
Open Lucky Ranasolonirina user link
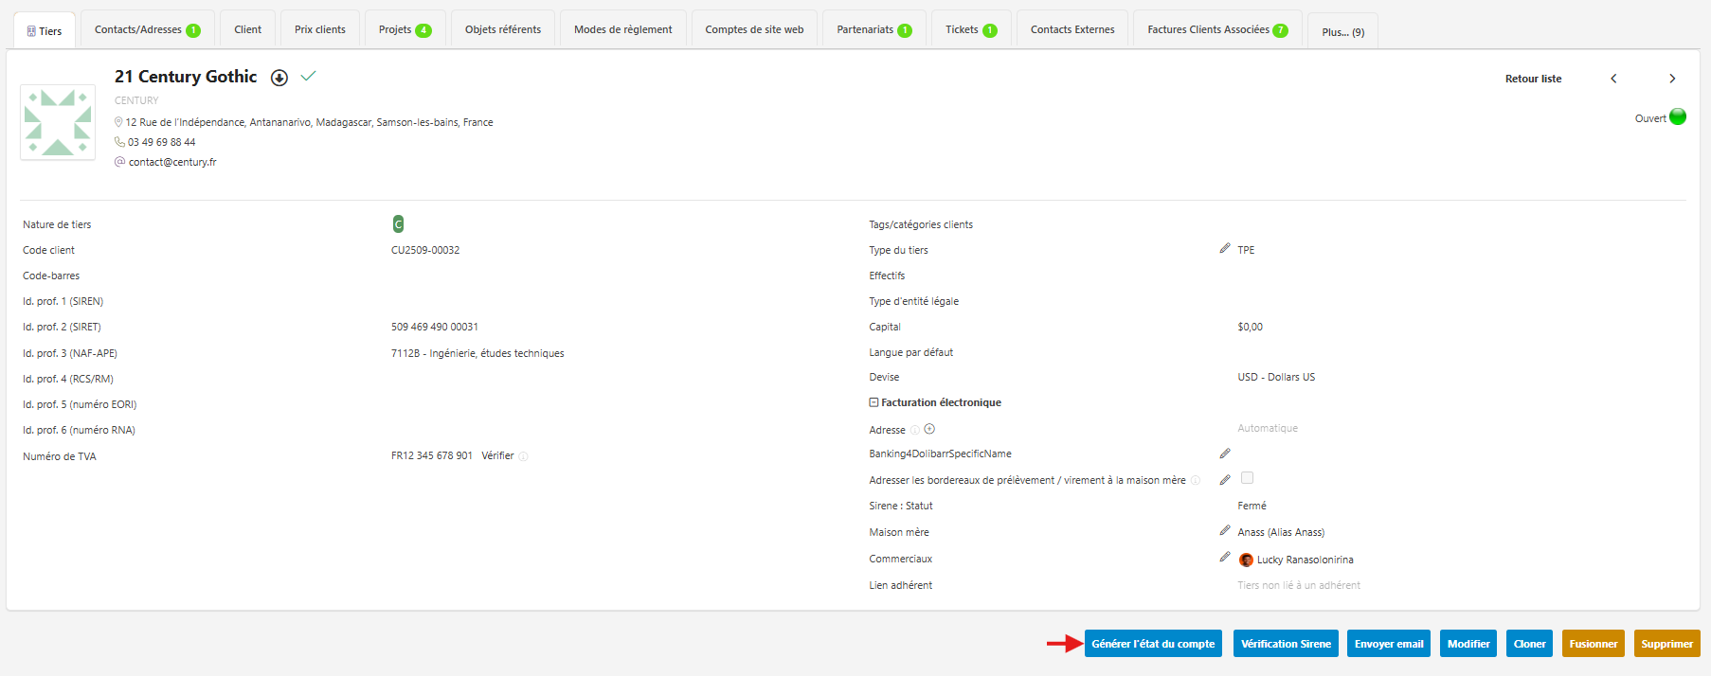1305,560
